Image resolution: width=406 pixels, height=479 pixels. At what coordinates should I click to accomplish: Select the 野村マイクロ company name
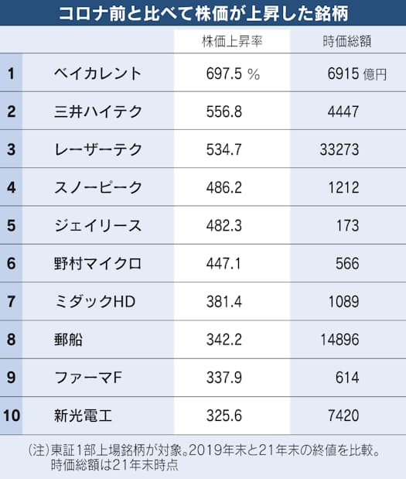[97, 263]
